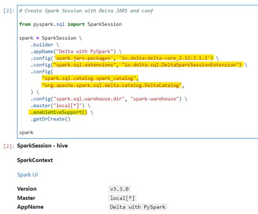Click the 'SparkSession - hive' output heading
Screen dimensions: 258x214
click(x=42, y=146)
